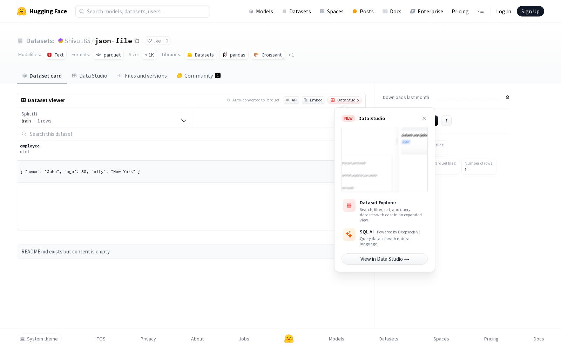Click the <1K size tag
The height and width of the screenshot is (351, 561).
tap(149, 55)
